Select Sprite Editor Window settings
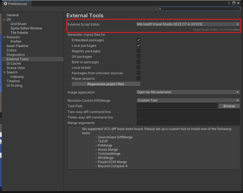Viewport: 243px width, 193px height. (26, 28)
